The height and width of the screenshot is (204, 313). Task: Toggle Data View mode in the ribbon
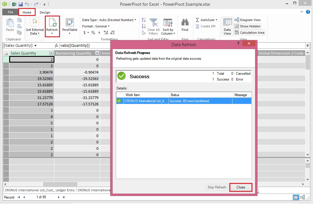tap(228, 26)
